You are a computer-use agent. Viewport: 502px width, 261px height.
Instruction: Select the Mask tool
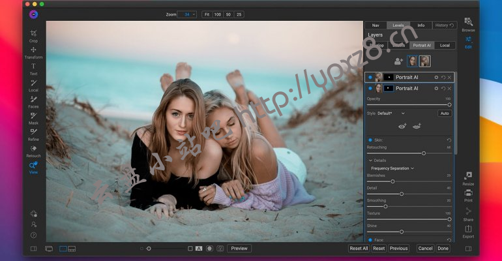pos(33,118)
